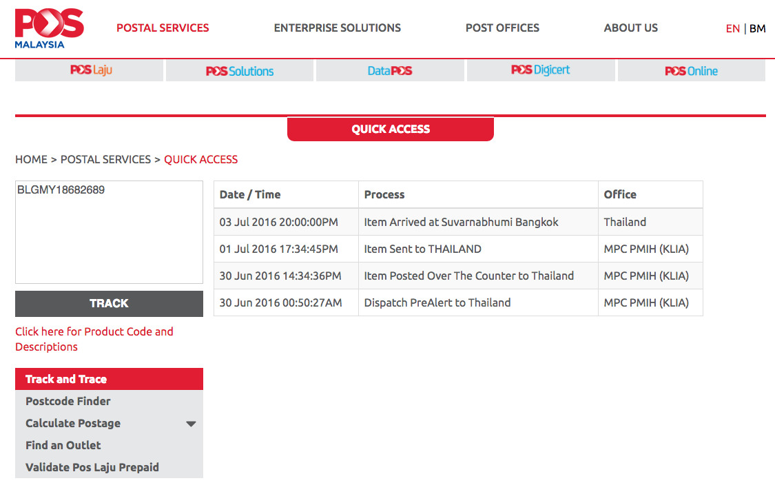The image size is (775, 494).
Task: Click the Quick Access breadcrumb
Action: click(200, 160)
